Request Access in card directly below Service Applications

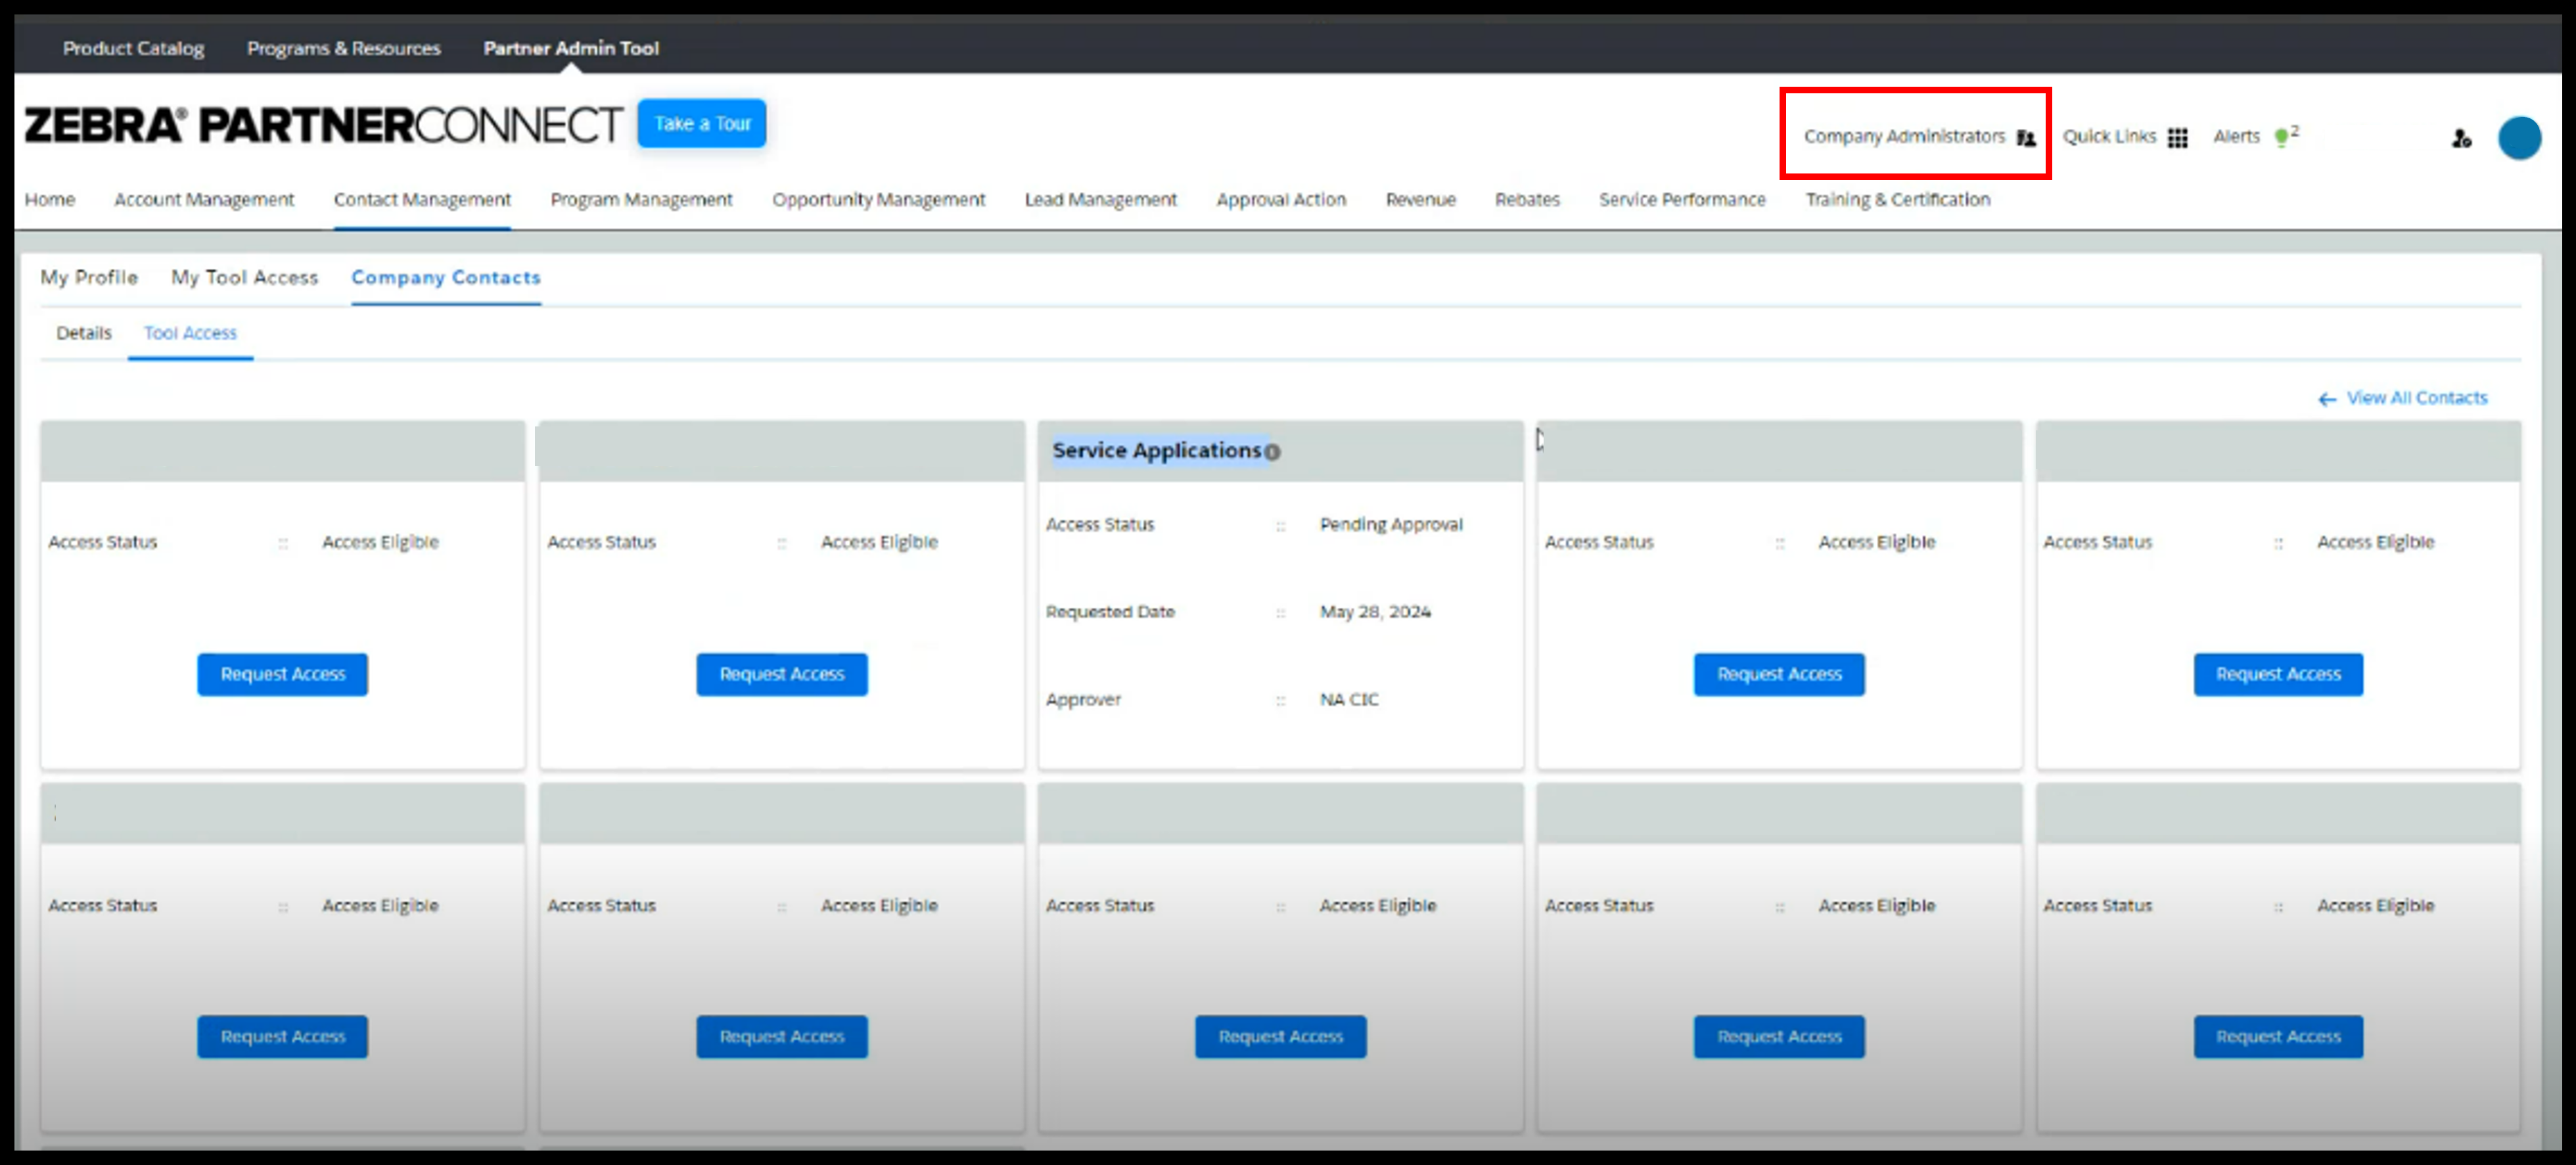tap(1280, 1037)
